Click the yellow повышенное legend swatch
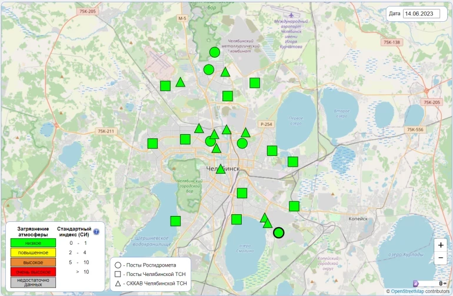453x296 pixels. tap(33, 252)
